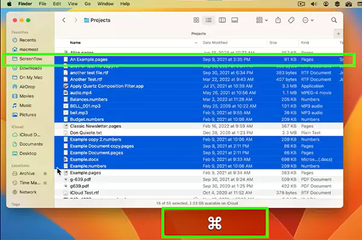This screenshot has width=362, height=240.
Task: Sort by the Name column header
Action: coord(75,43)
